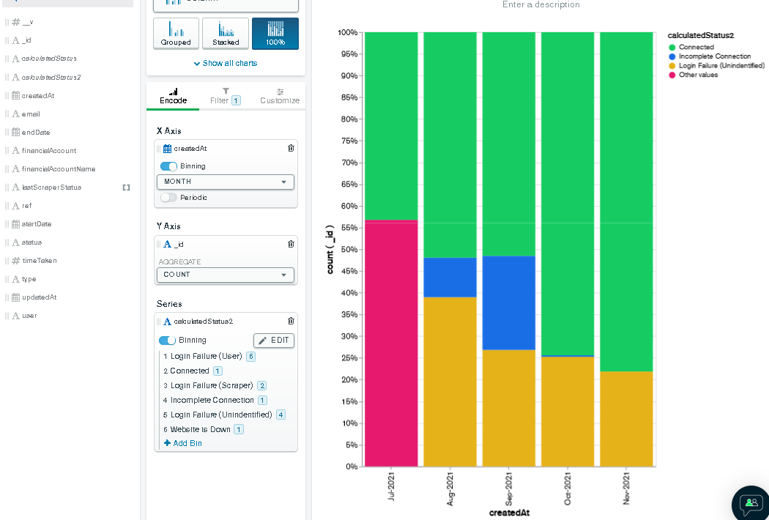
Task: Switch to the Customize tab
Action: point(280,96)
